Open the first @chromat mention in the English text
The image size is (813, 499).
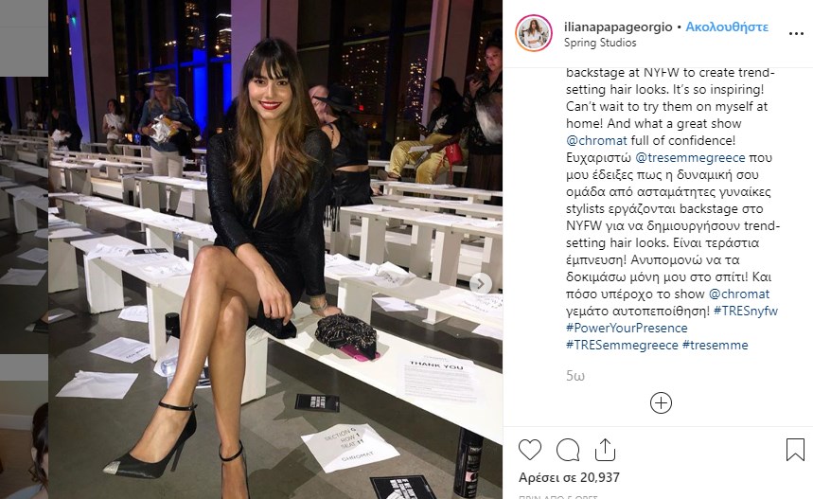pyautogui.click(x=596, y=140)
